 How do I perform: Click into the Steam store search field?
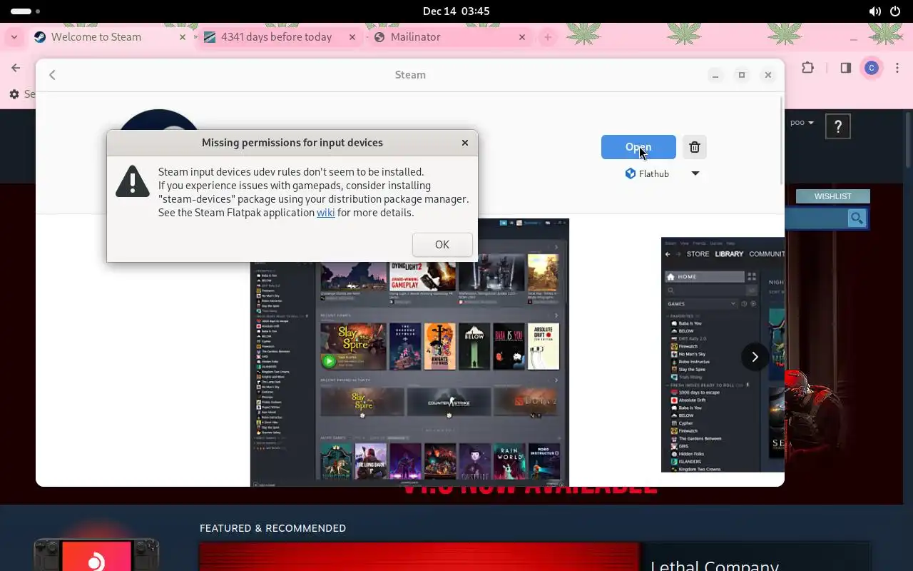pos(816,218)
